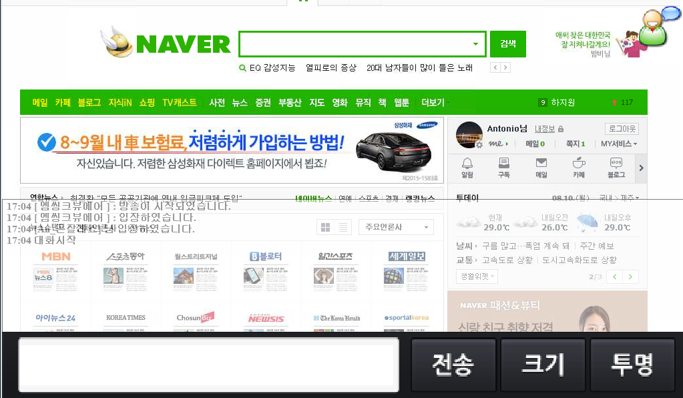Open the 주간 예보 weather link
Viewport: 683px width, 398px height.
point(597,246)
